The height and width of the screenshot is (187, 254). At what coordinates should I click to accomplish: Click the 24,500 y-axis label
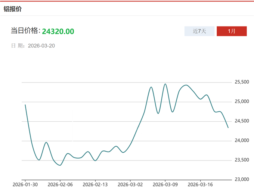242,121
